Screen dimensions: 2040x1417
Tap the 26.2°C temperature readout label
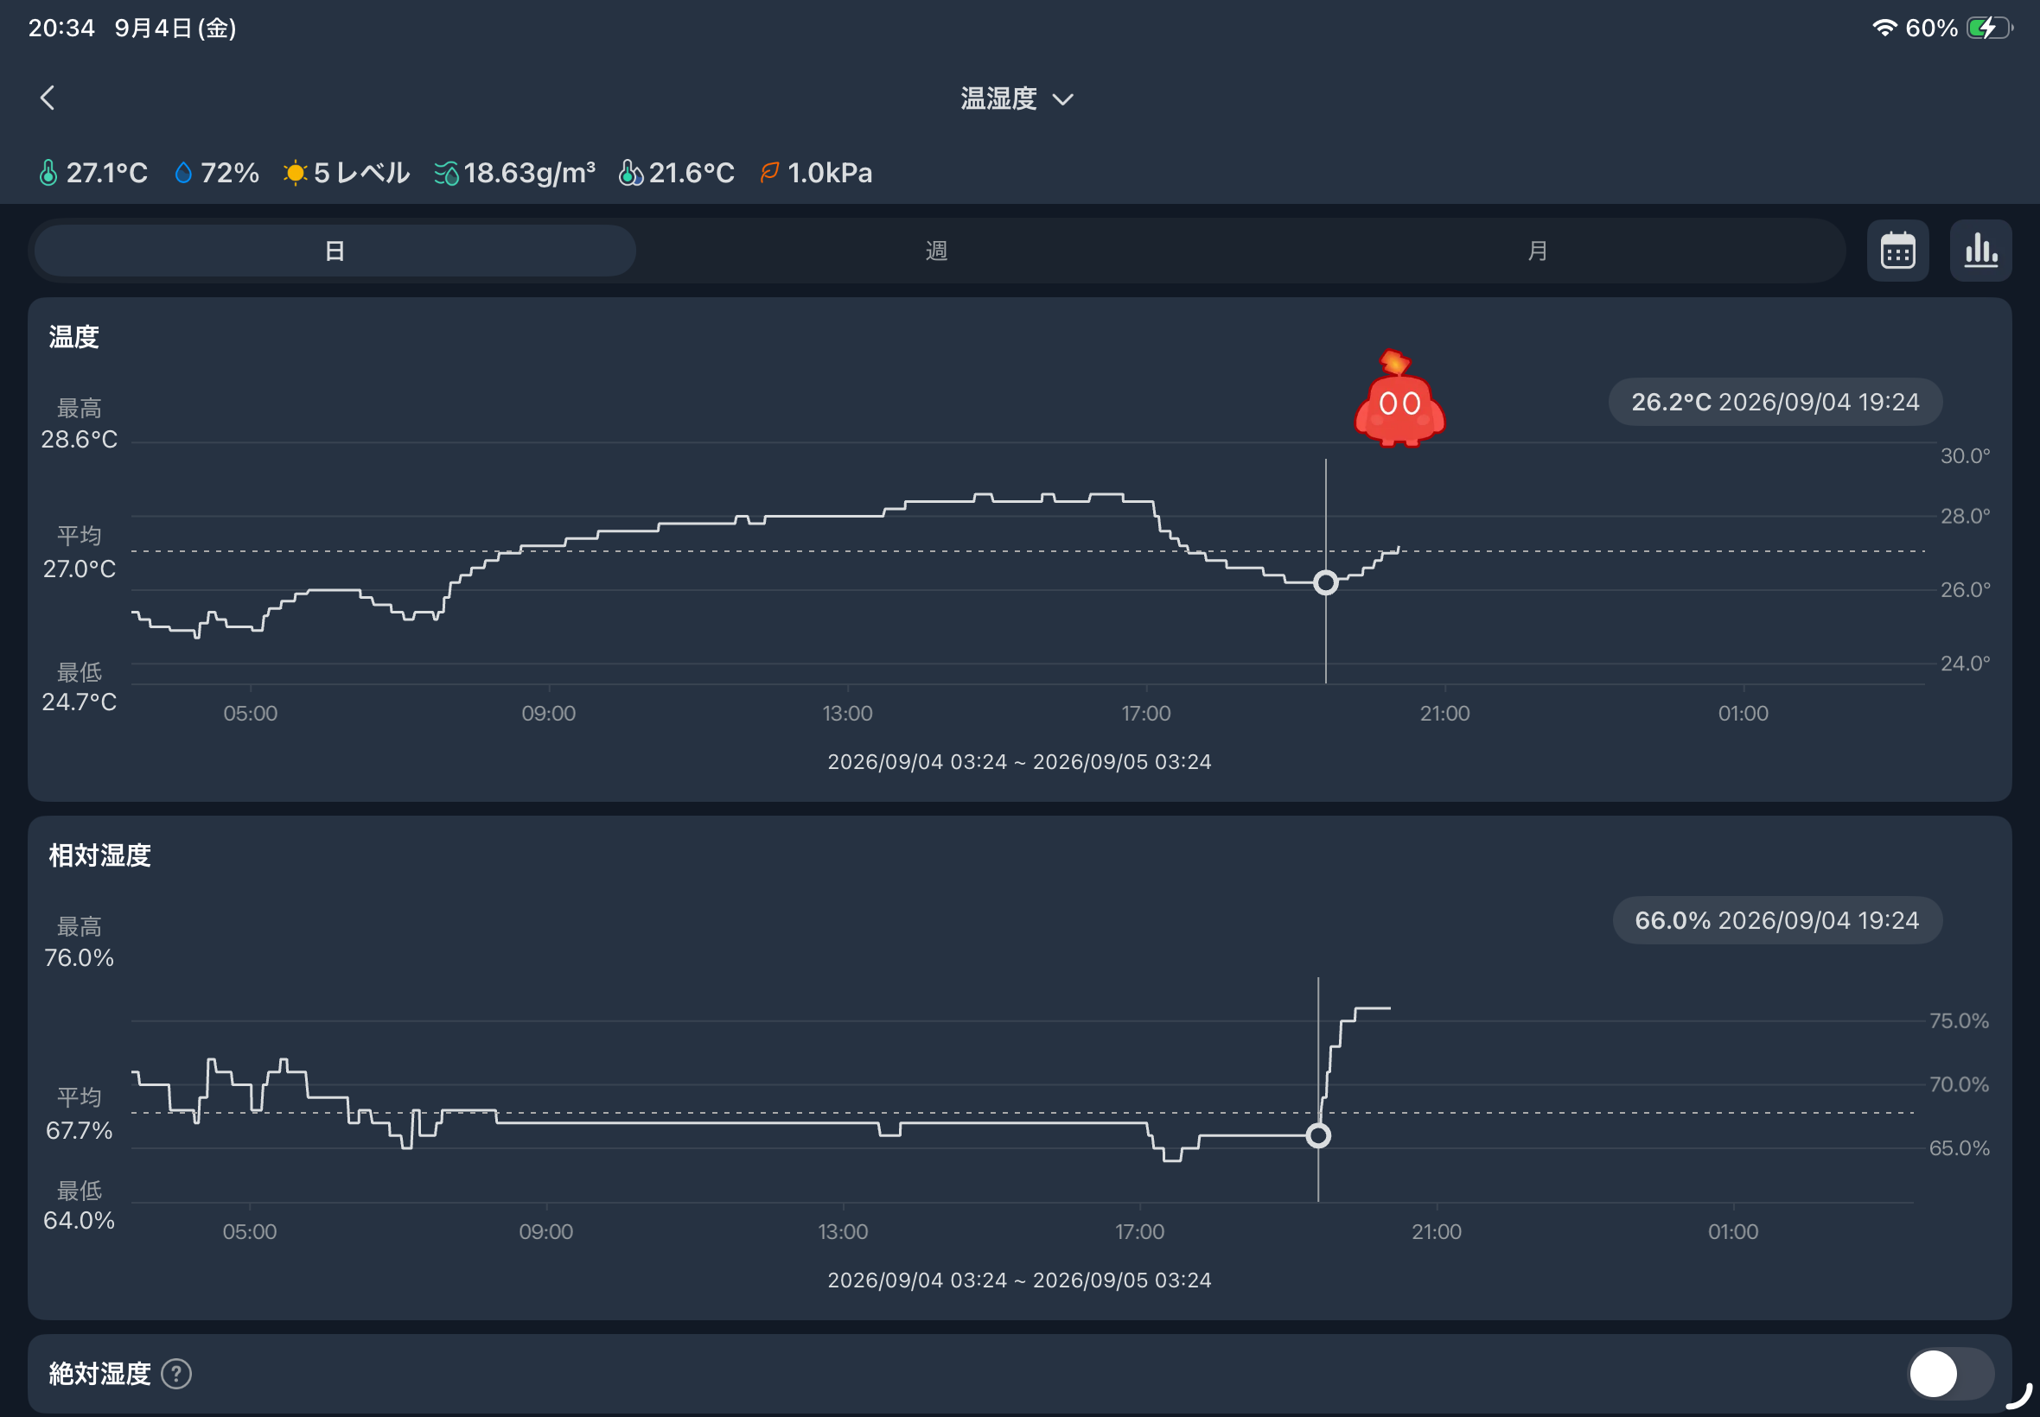(1775, 402)
